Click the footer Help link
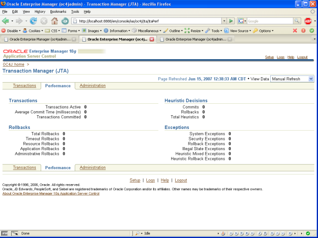 pos(165,180)
